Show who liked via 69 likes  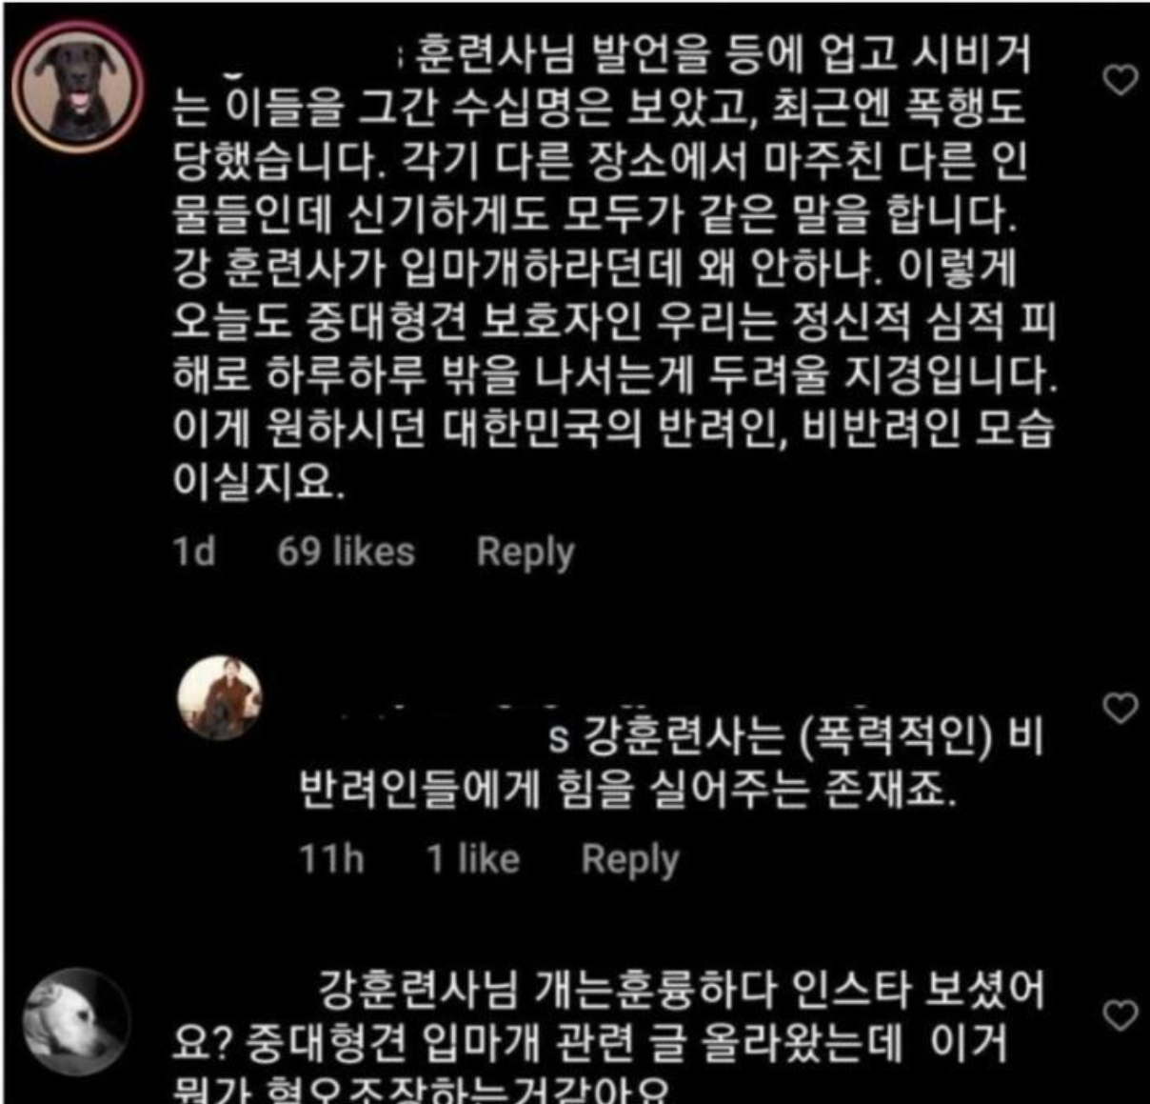[x=347, y=552]
